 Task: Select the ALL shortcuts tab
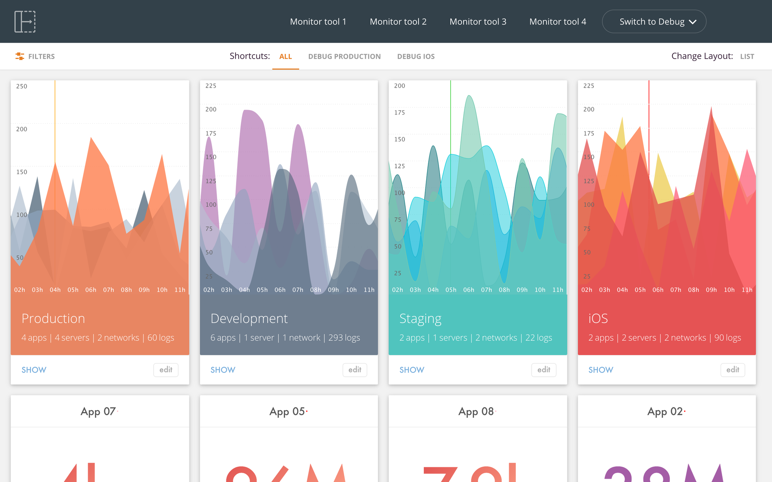click(x=285, y=56)
